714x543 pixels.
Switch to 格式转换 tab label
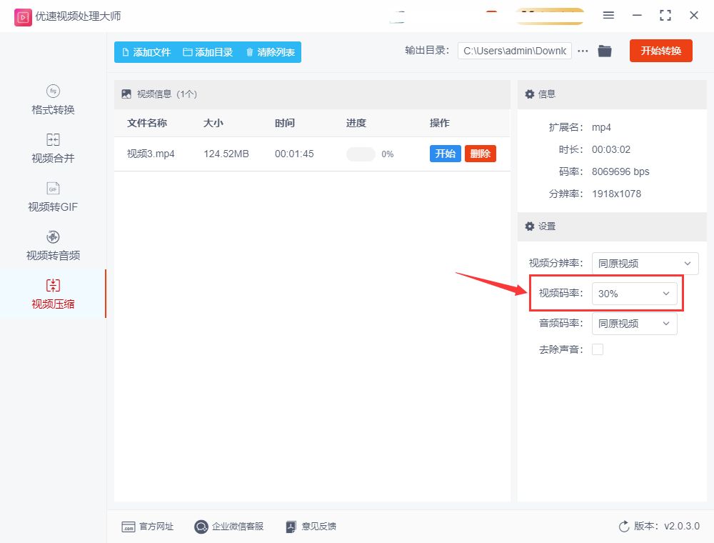pyautogui.click(x=53, y=110)
